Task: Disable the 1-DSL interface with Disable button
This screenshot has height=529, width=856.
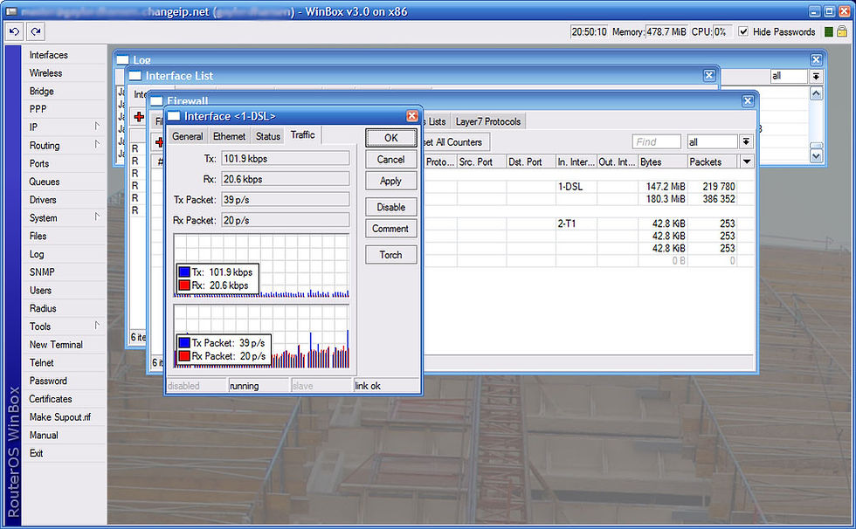Action: pyautogui.click(x=391, y=207)
